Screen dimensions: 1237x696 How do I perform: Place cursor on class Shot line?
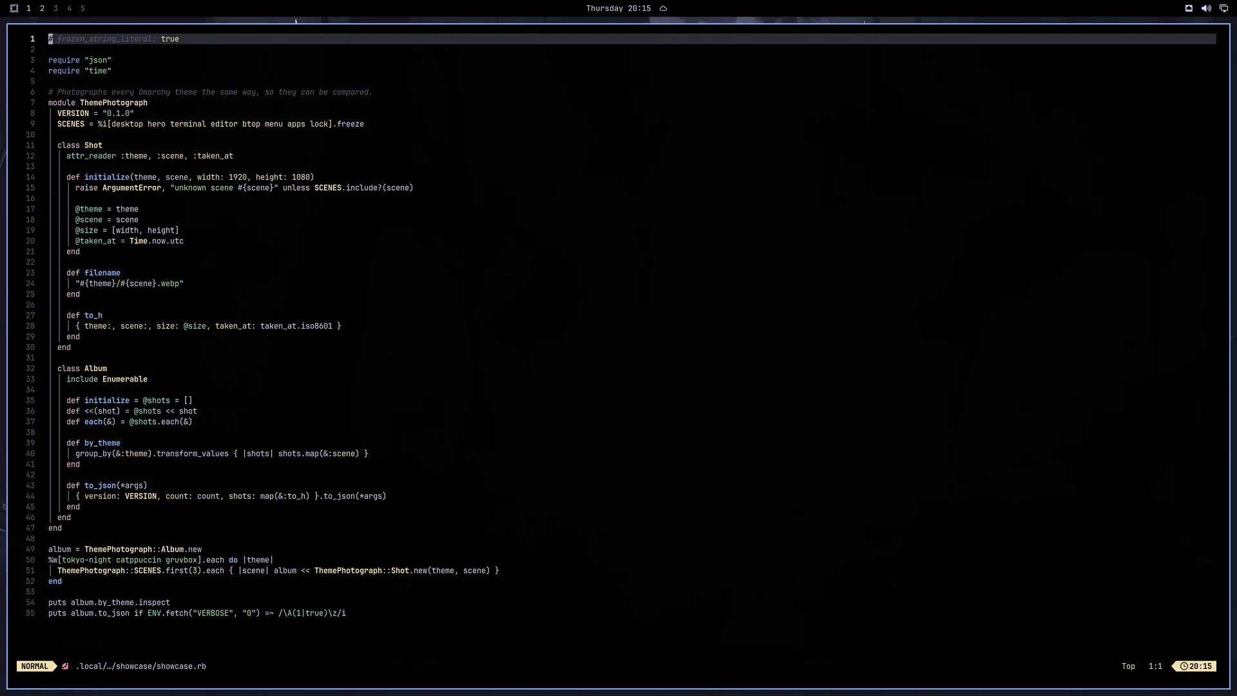coord(80,146)
